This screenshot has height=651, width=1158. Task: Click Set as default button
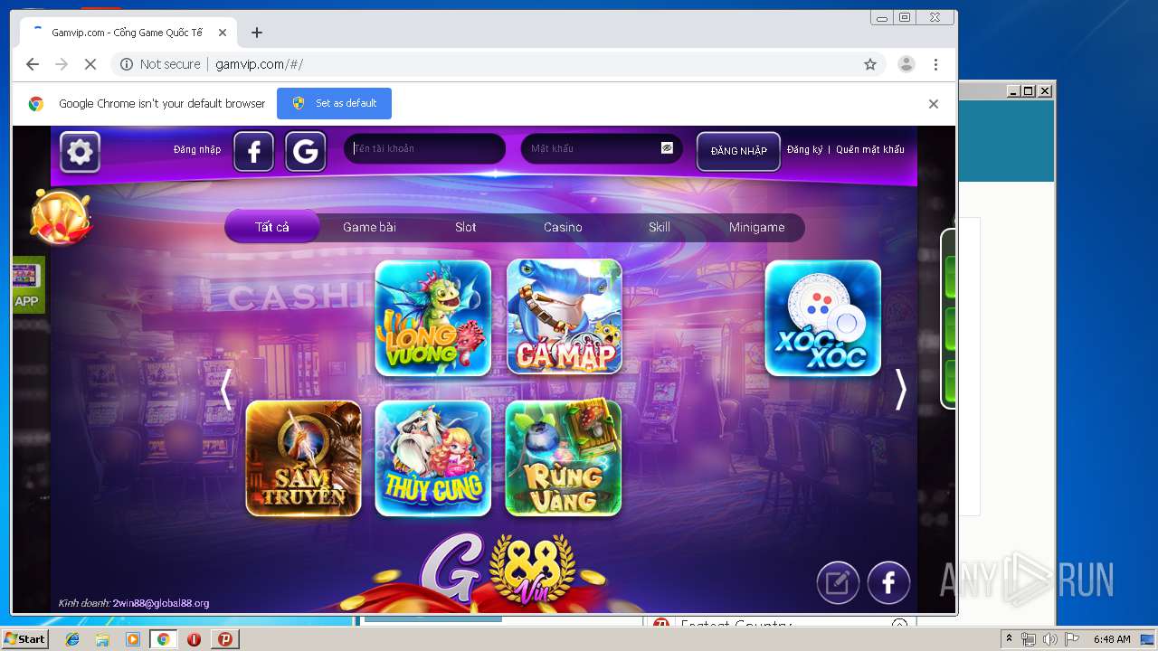pos(334,103)
